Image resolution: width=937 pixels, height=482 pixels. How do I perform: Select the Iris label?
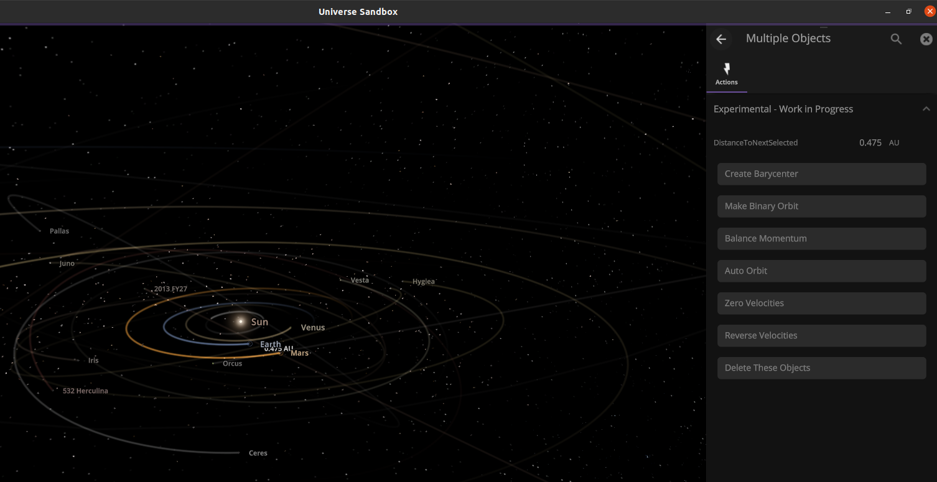tap(93, 361)
